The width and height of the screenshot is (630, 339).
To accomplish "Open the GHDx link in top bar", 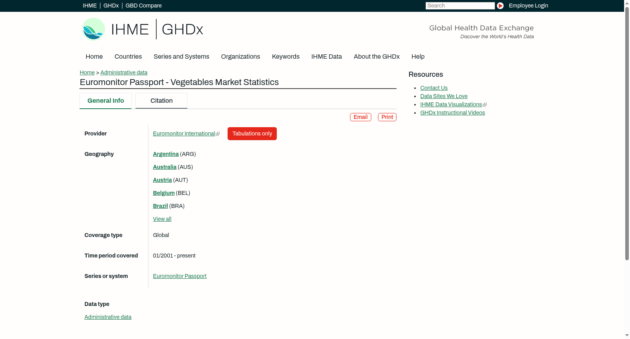I will coord(111,6).
